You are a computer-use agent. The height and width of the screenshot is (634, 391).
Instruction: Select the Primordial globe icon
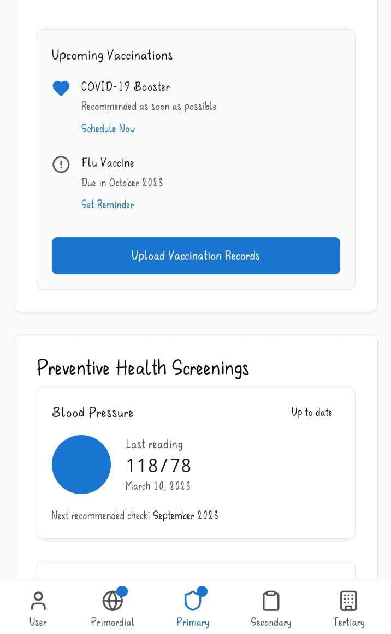pyautogui.click(x=112, y=601)
